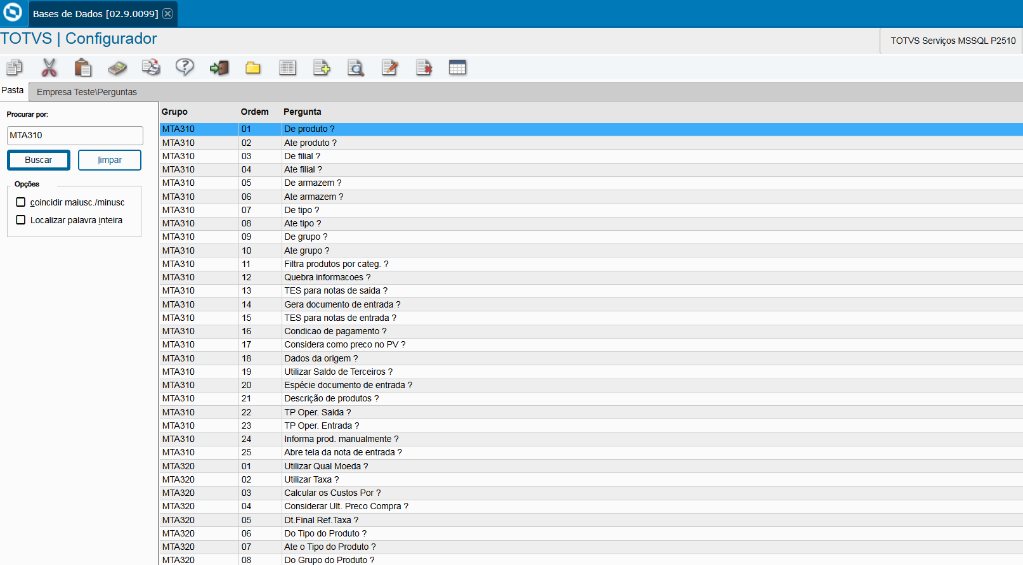The image size is (1023, 565).
Task: Select the row 'Calcular os Custos Por ?'
Action: [x=591, y=493]
